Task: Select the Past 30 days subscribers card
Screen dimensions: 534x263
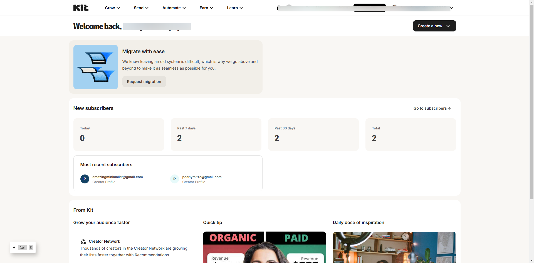Action: click(313, 135)
